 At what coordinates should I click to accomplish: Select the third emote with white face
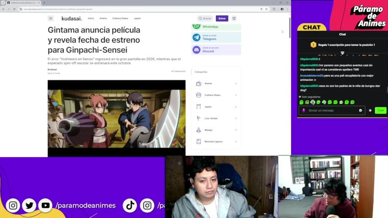click(x=313, y=102)
